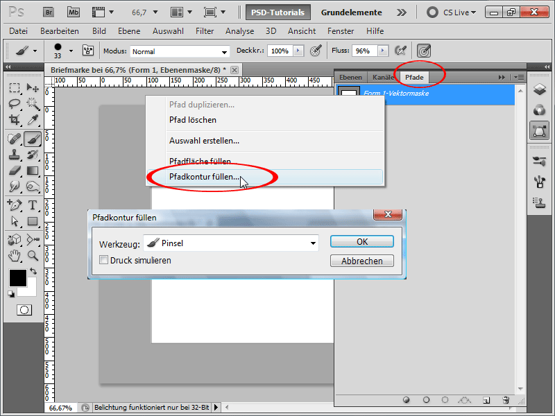Open the brush panel toggle icon
Screen dimensions: 555x416
click(x=88, y=51)
